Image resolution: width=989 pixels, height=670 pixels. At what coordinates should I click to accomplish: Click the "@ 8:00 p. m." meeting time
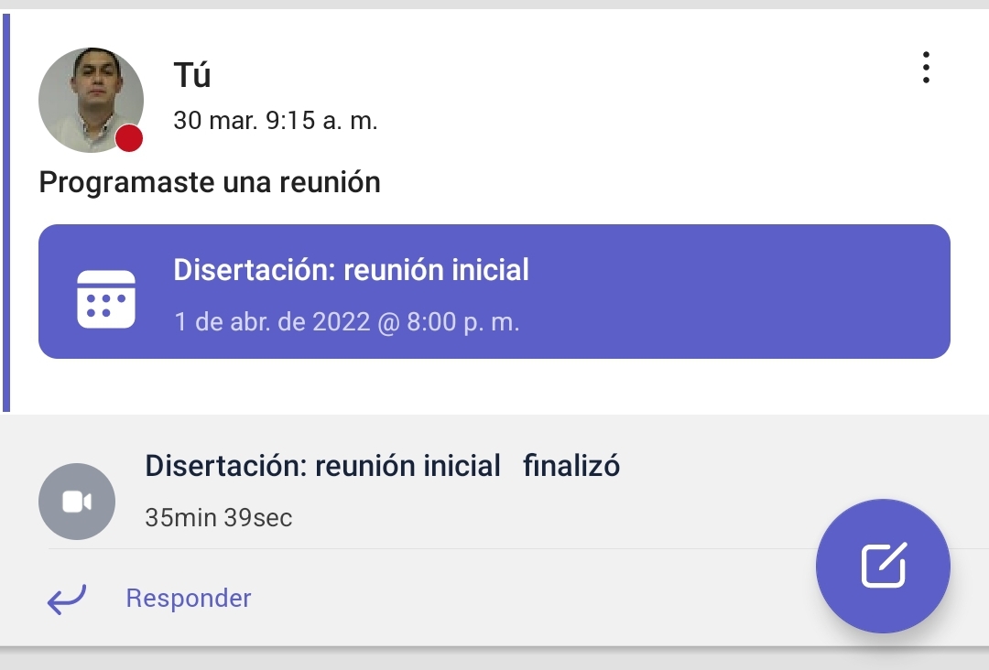(x=449, y=322)
